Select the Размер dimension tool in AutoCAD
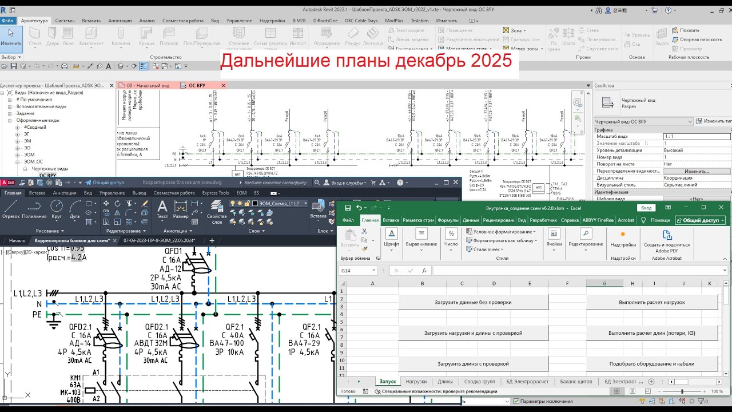The image size is (732, 412). [181, 209]
